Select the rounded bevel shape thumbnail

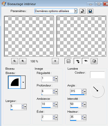point(15,82)
